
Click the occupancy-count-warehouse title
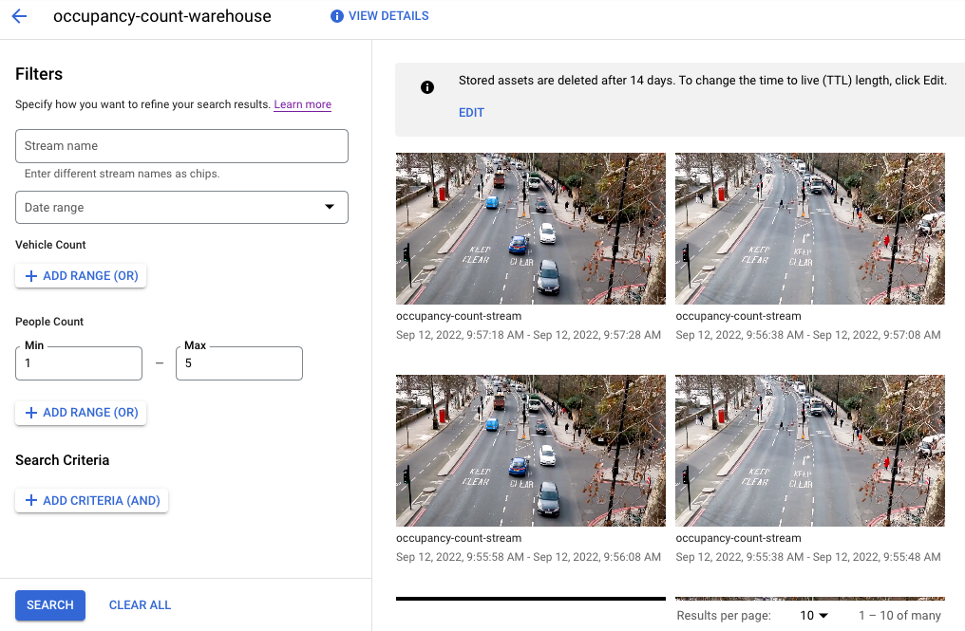162,16
